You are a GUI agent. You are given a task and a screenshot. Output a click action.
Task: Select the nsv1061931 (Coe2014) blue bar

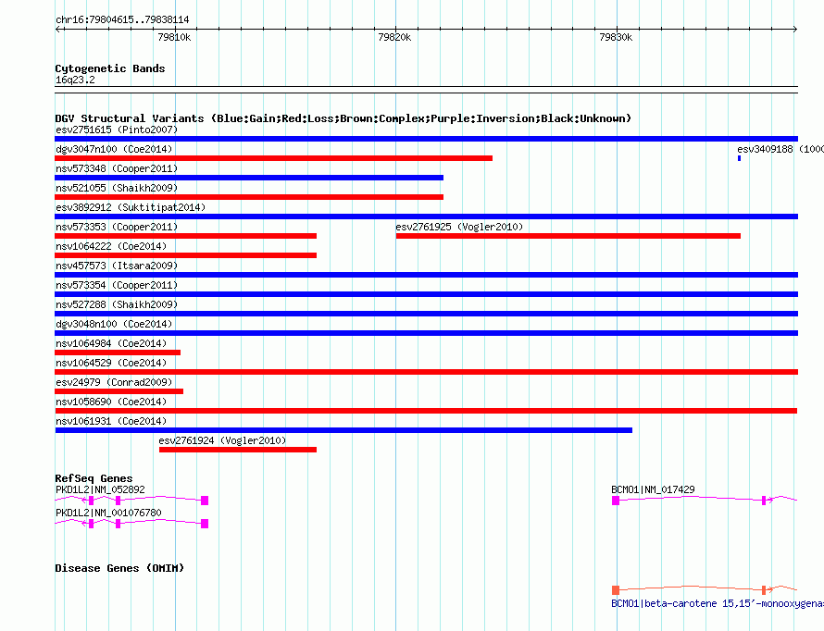(x=343, y=430)
